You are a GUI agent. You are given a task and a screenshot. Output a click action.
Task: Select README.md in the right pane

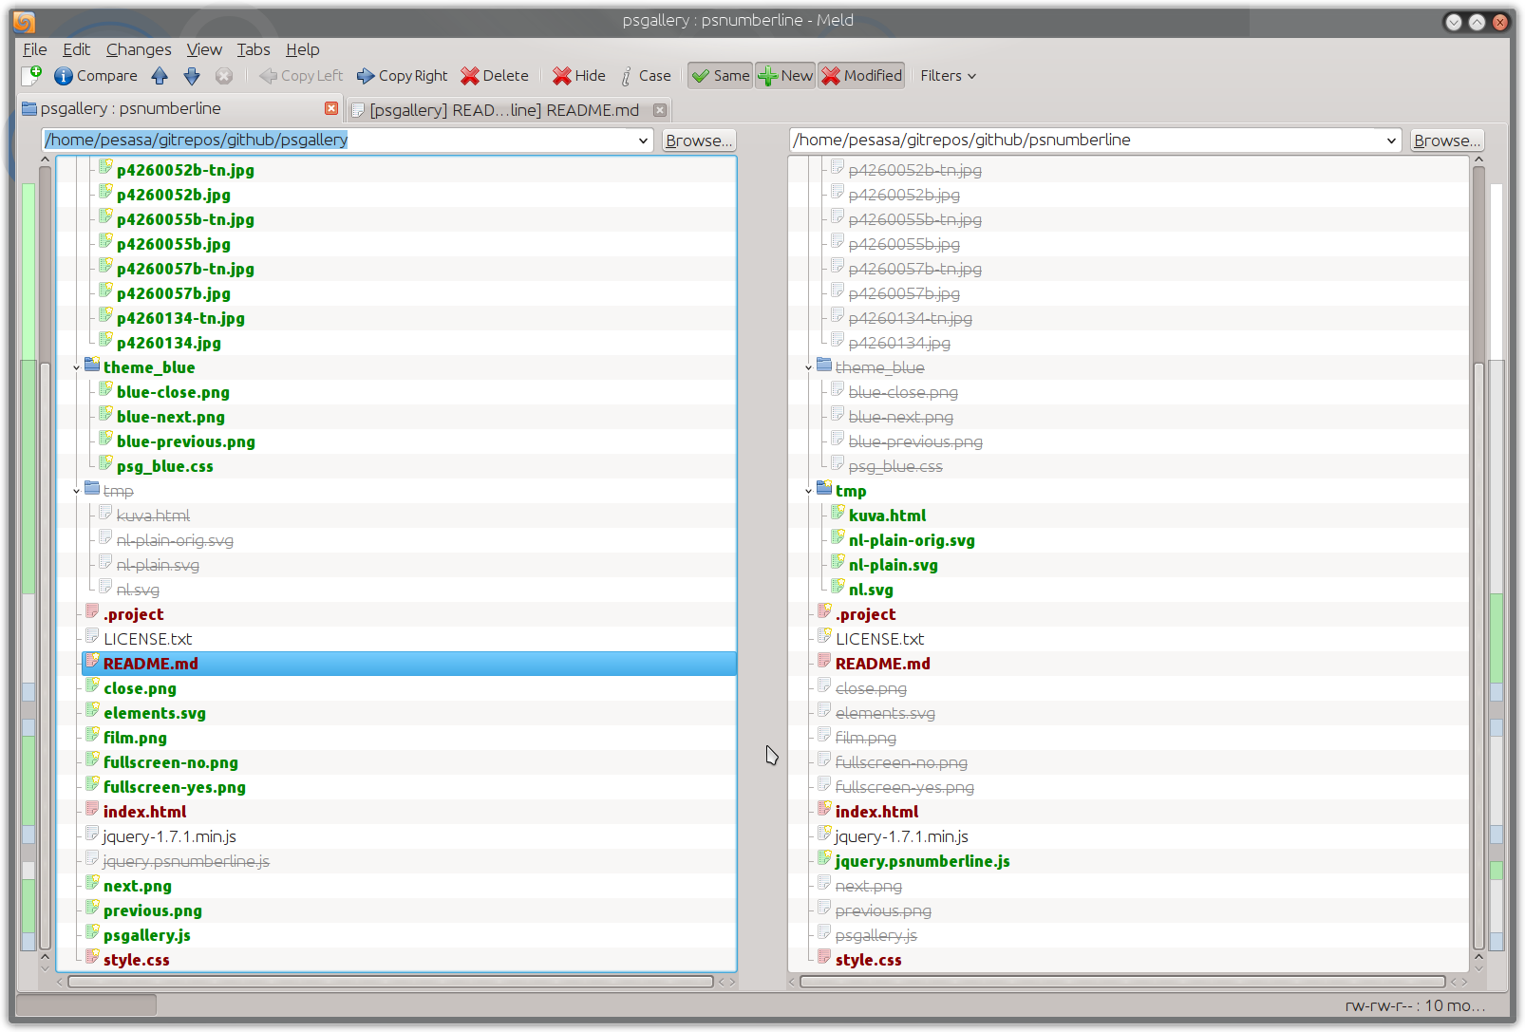883,664
